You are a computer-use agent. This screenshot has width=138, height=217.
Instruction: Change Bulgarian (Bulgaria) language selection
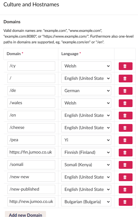86,202
